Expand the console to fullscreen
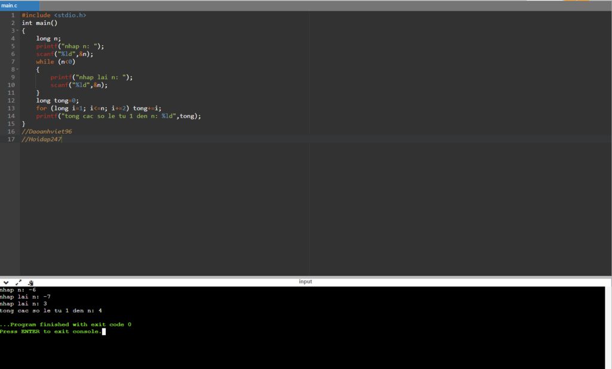 coord(19,282)
